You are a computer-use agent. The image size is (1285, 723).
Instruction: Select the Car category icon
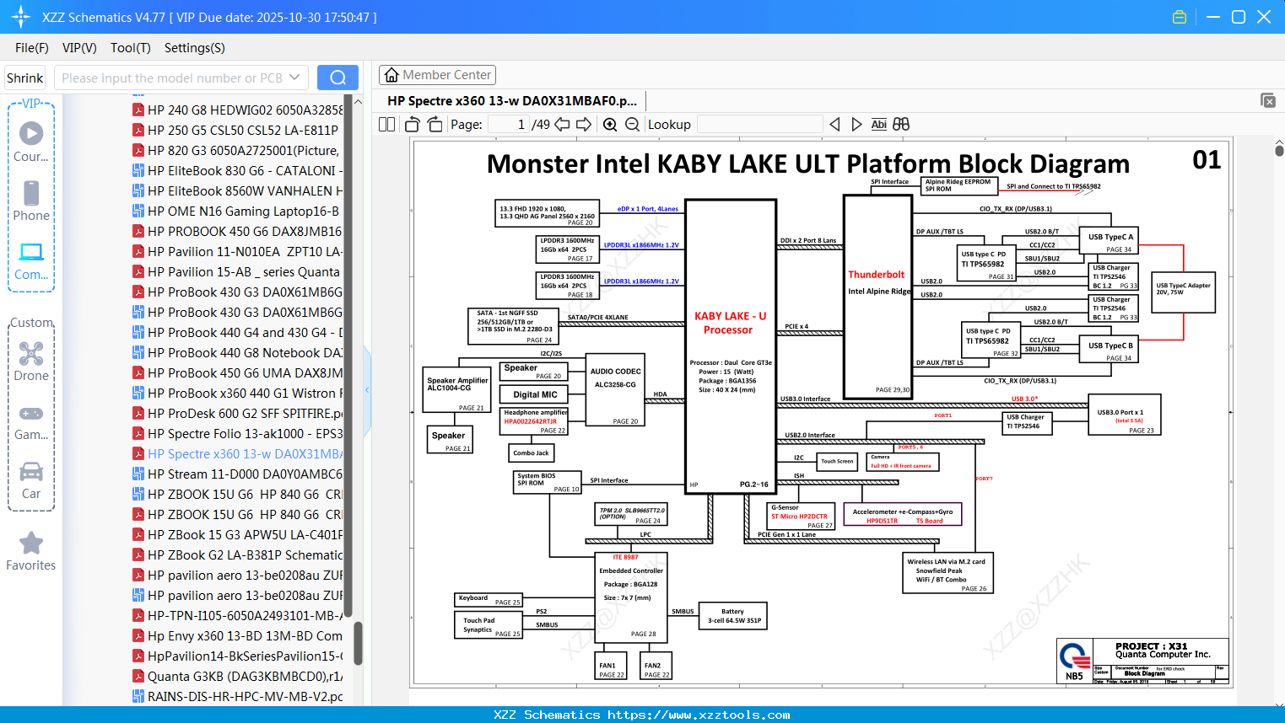tap(31, 471)
